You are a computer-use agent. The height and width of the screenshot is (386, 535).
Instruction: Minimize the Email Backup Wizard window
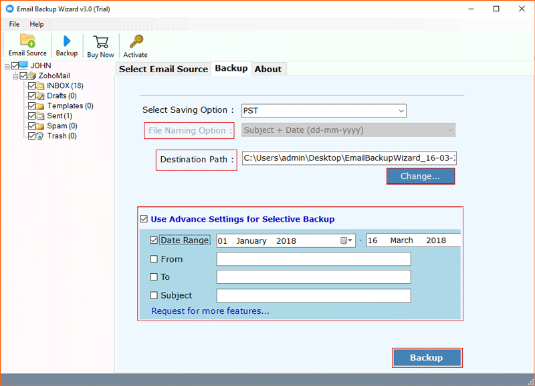pyautogui.click(x=471, y=9)
